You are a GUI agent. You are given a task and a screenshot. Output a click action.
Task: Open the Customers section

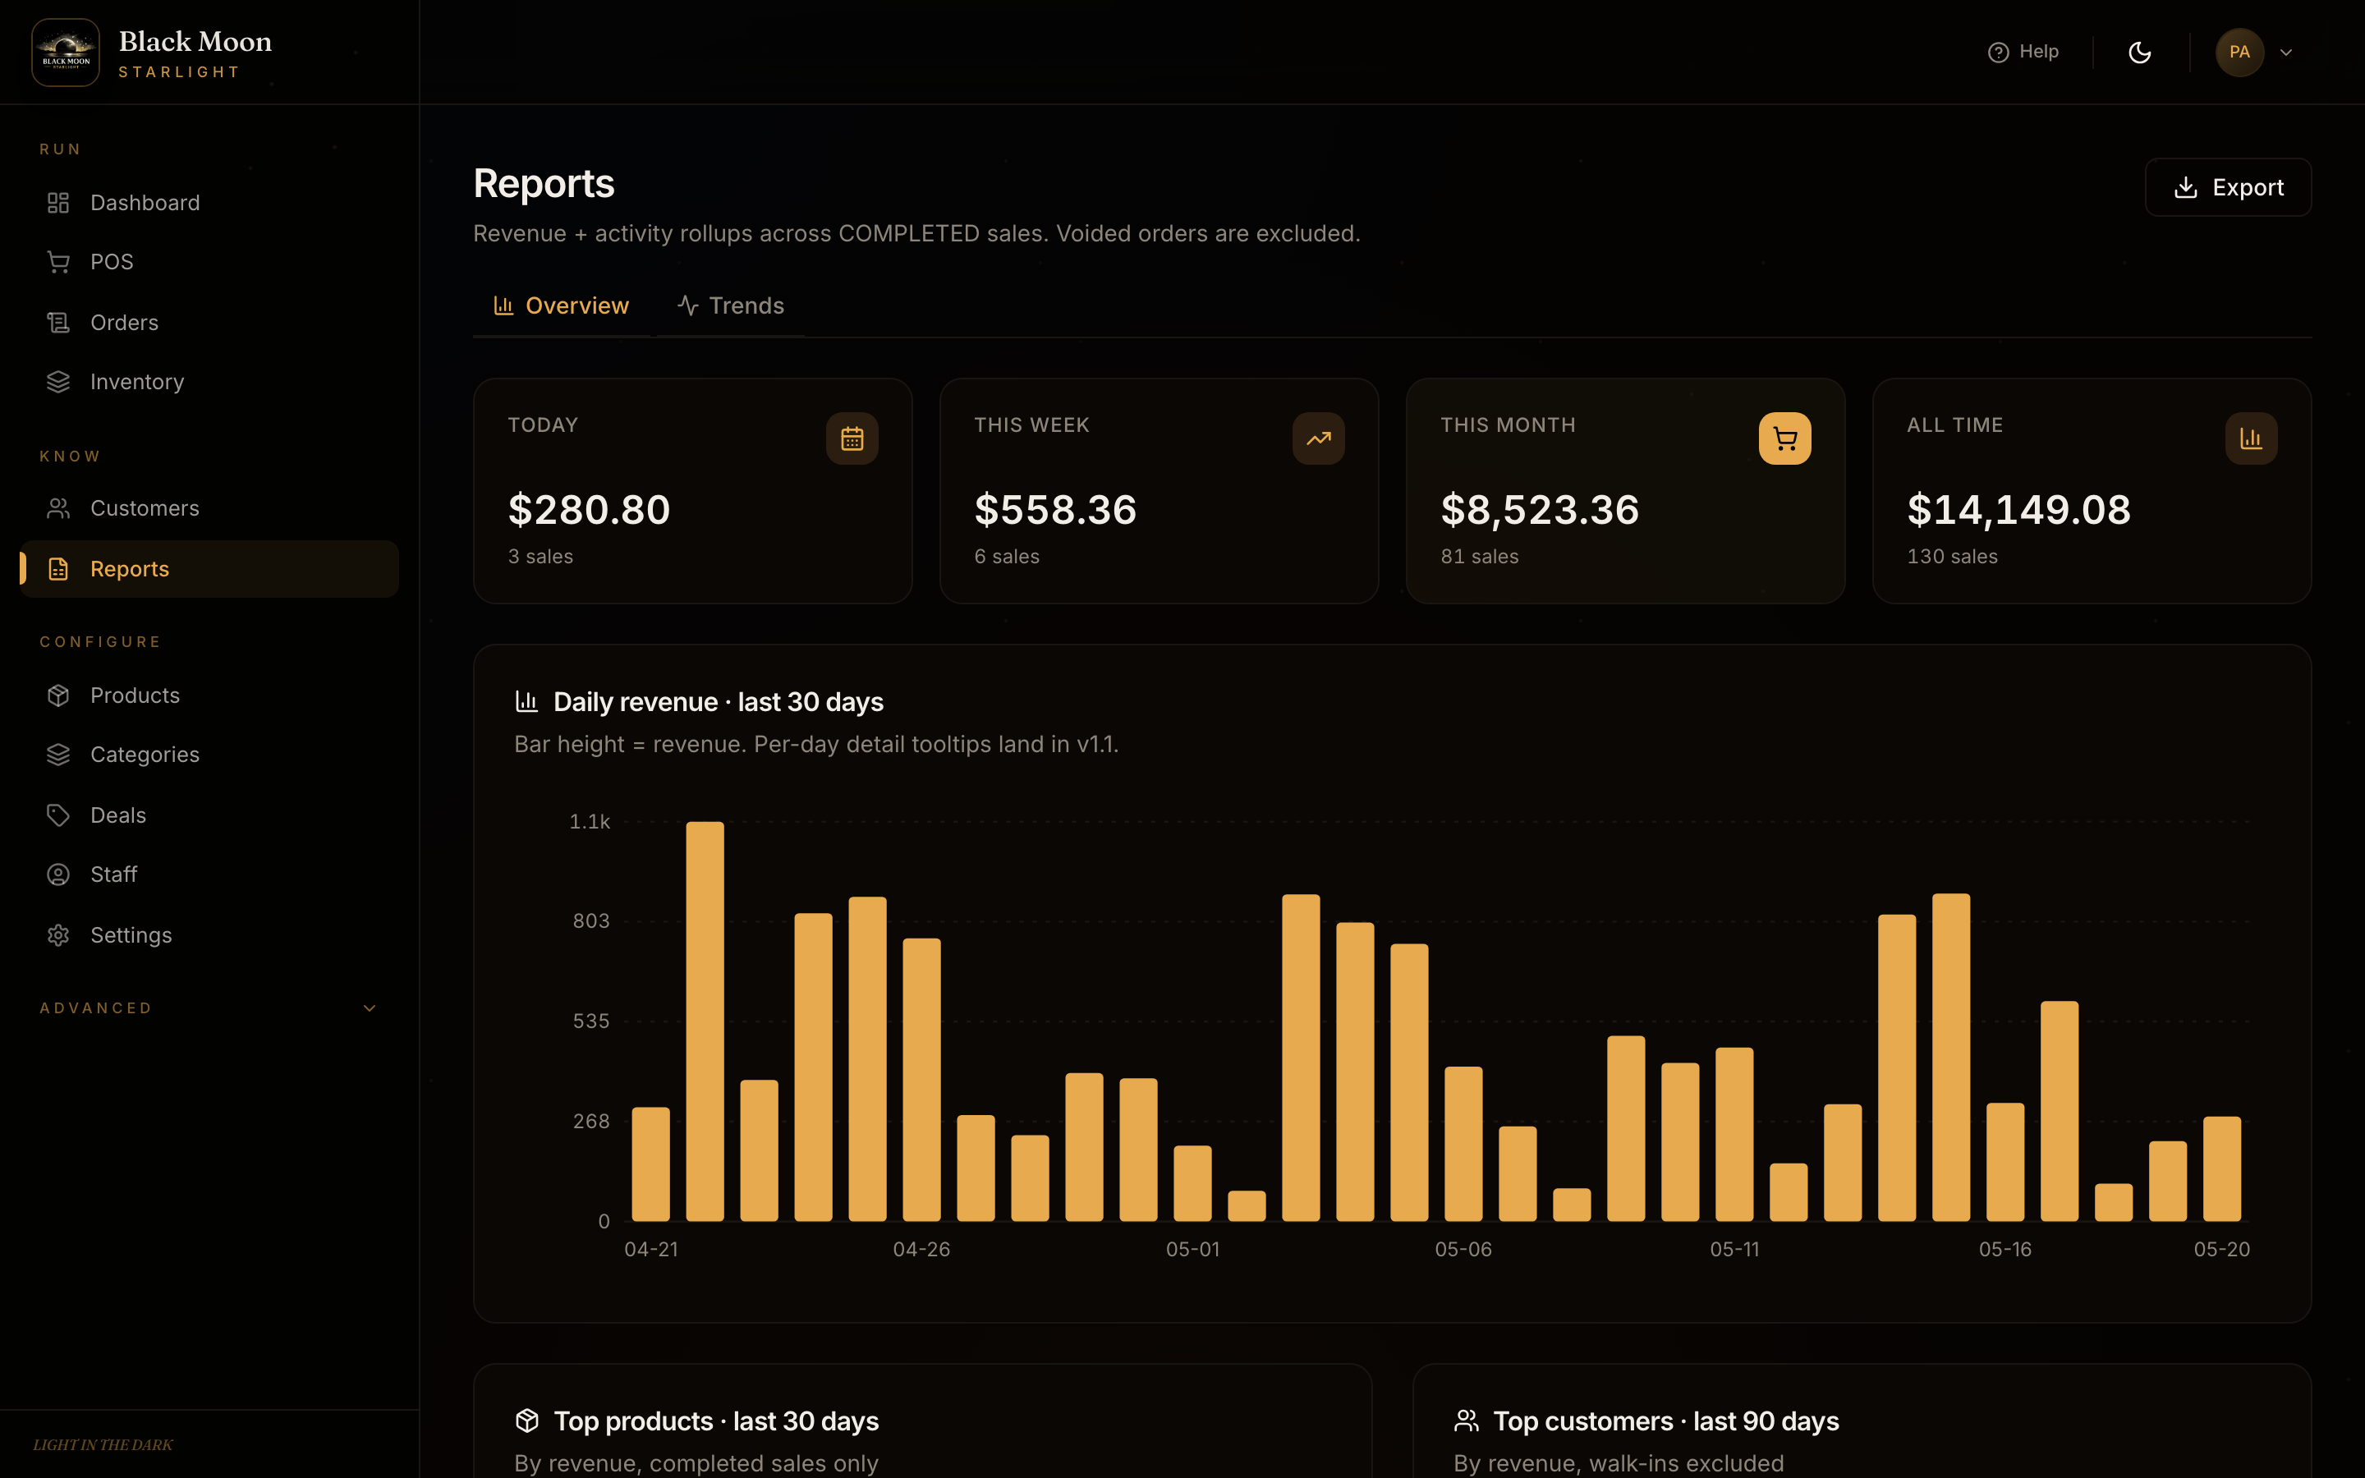209,508
